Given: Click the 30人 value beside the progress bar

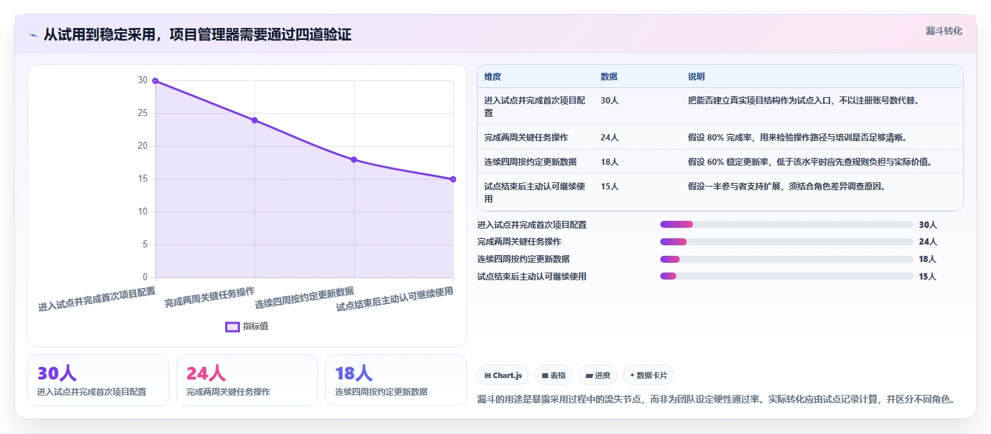Looking at the screenshot, I should click(928, 225).
